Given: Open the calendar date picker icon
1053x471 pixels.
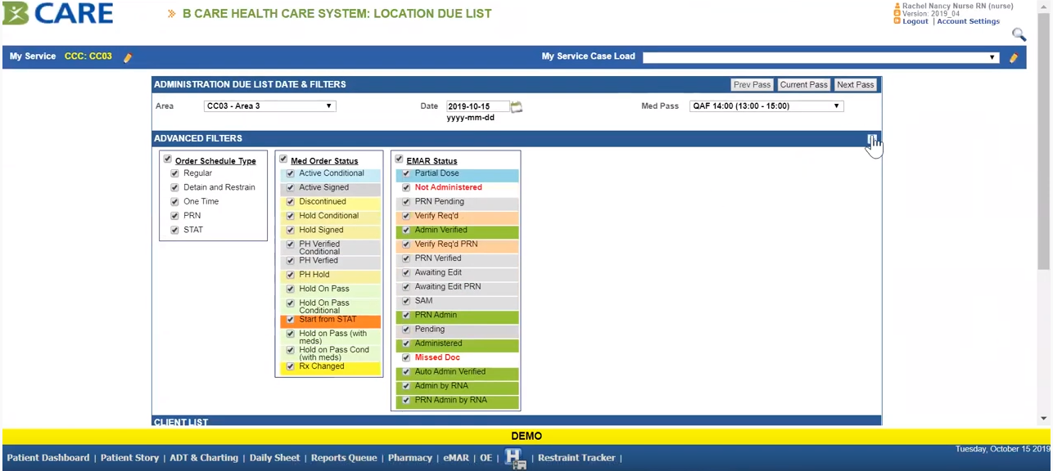Looking at the screenshot, I should click(x=517, y=106).
